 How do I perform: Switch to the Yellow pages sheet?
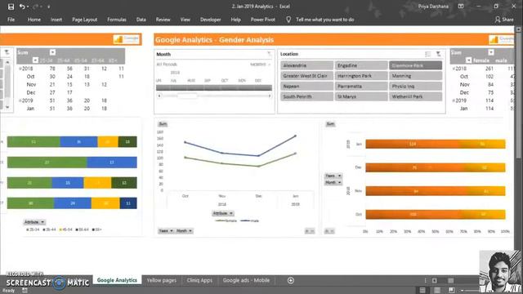coord(162,280)
